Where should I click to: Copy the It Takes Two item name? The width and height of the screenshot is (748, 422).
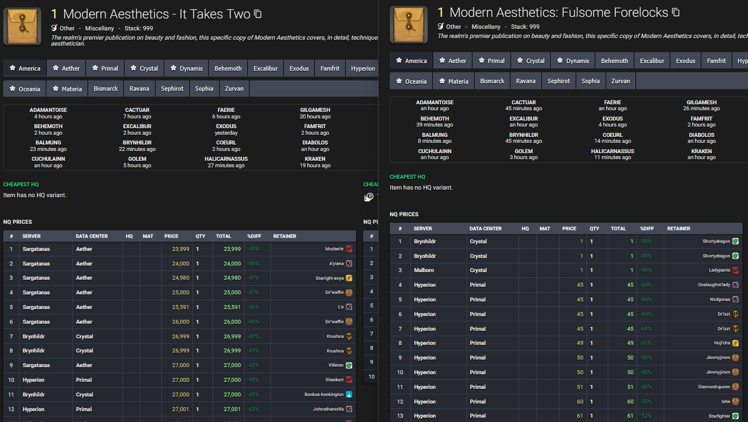coord(258,14)
